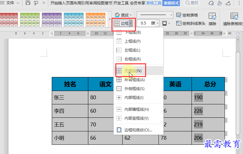Click the 语文 header cell

point(101,84)
